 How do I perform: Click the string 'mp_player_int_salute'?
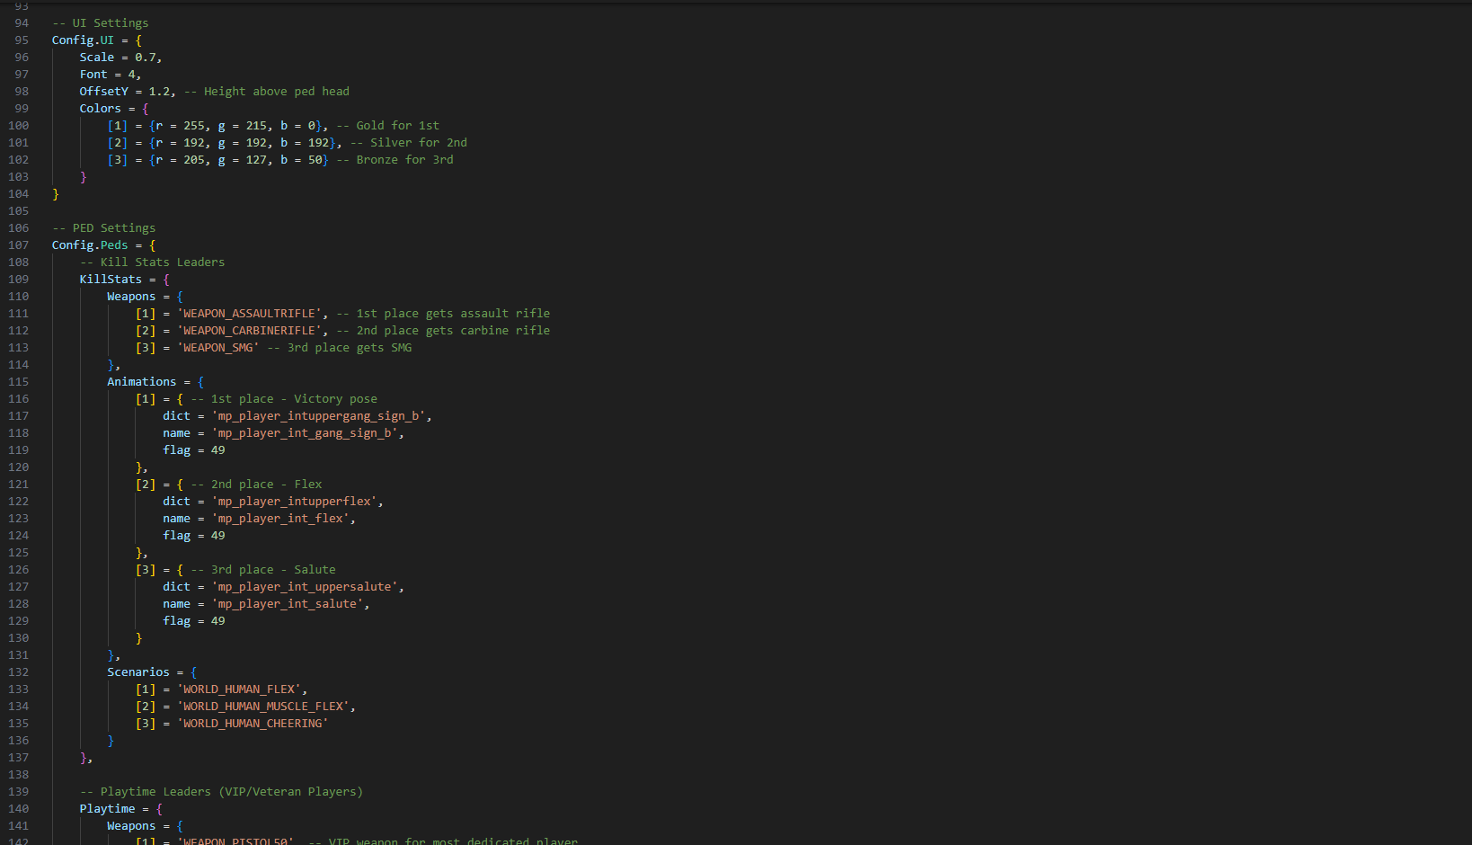click(288, 604)
